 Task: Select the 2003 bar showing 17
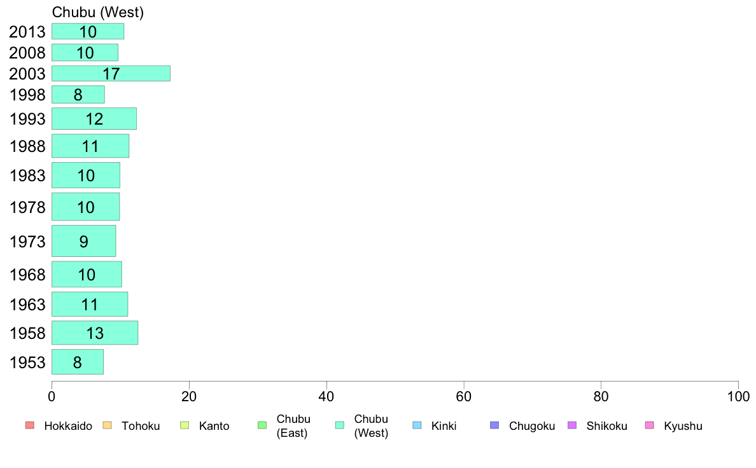[111, 74]
